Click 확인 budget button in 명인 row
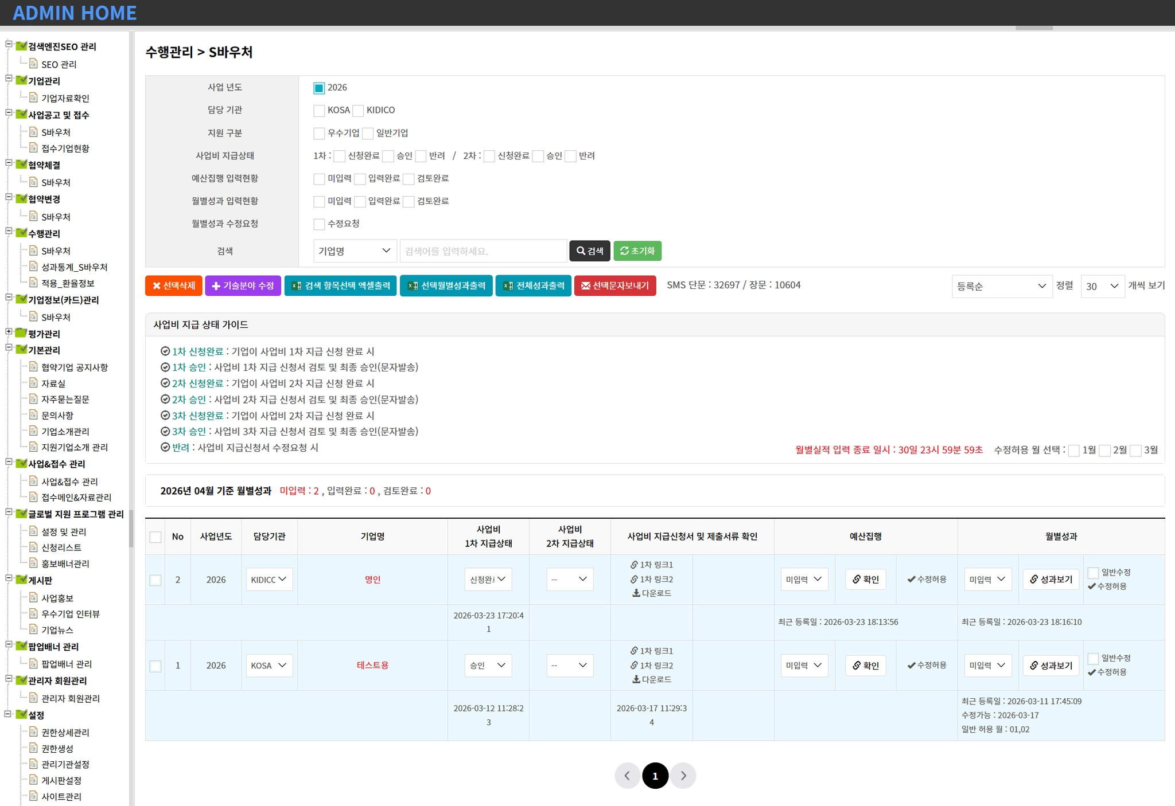The width and height of the screenshot is (1175, 806). click(865, 580)
